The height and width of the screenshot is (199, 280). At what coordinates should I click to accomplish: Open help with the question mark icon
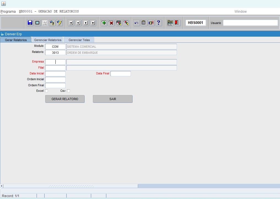point(158,23)
